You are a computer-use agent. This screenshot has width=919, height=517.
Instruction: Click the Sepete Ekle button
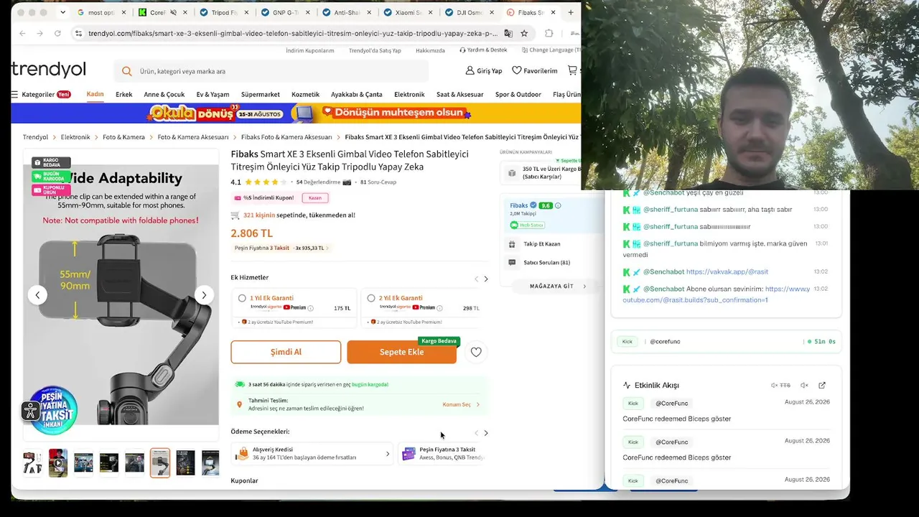pos(401,352)
